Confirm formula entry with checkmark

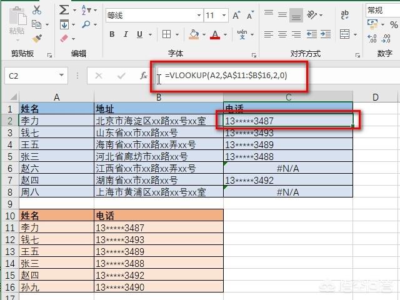point(121,76)
